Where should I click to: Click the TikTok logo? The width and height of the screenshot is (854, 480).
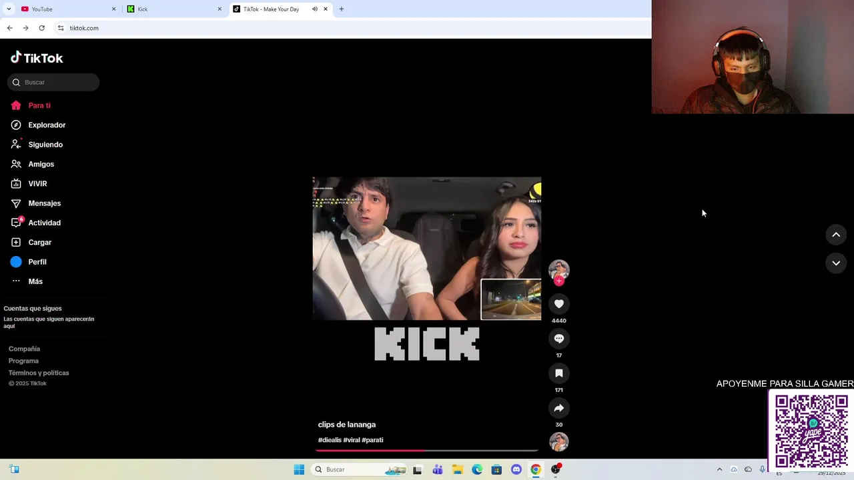(x=37, y=58)
